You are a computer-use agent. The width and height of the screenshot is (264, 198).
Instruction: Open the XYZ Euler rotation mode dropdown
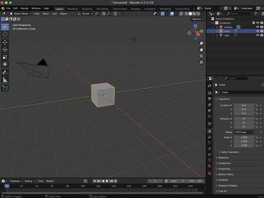pyautogui.click(x=244, y=132)
